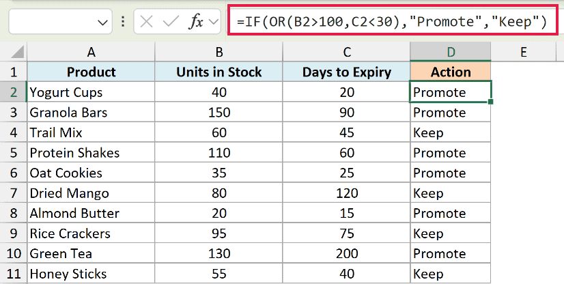Select the Keep cell in Trail Mix row

(x=451, y=132)
